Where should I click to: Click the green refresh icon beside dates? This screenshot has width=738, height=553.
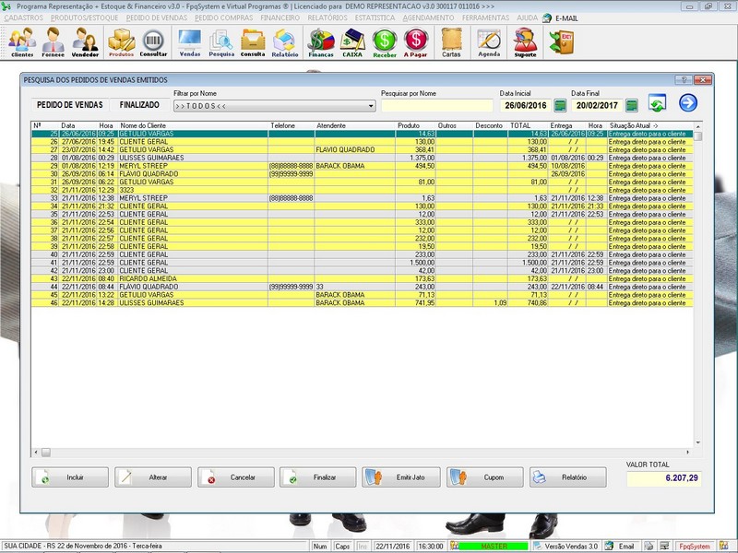tap(657, 104)
